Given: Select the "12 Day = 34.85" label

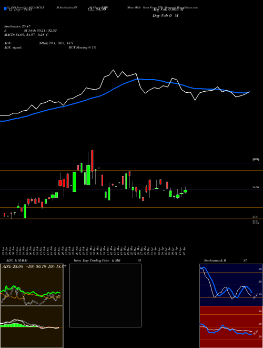Looking at the screenshot, I should (x=21, y=9).
